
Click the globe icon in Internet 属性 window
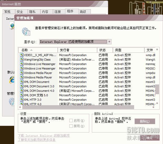pyautogui.click(x=12, y=25)
